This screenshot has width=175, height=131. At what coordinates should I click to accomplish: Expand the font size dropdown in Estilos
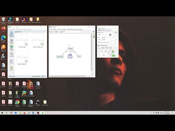point(116,30)
